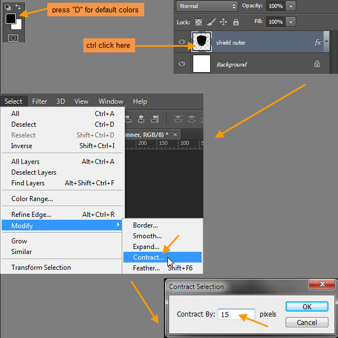Click the lock position icon
This screenshot has width=338, height=338.
[223, 22]
